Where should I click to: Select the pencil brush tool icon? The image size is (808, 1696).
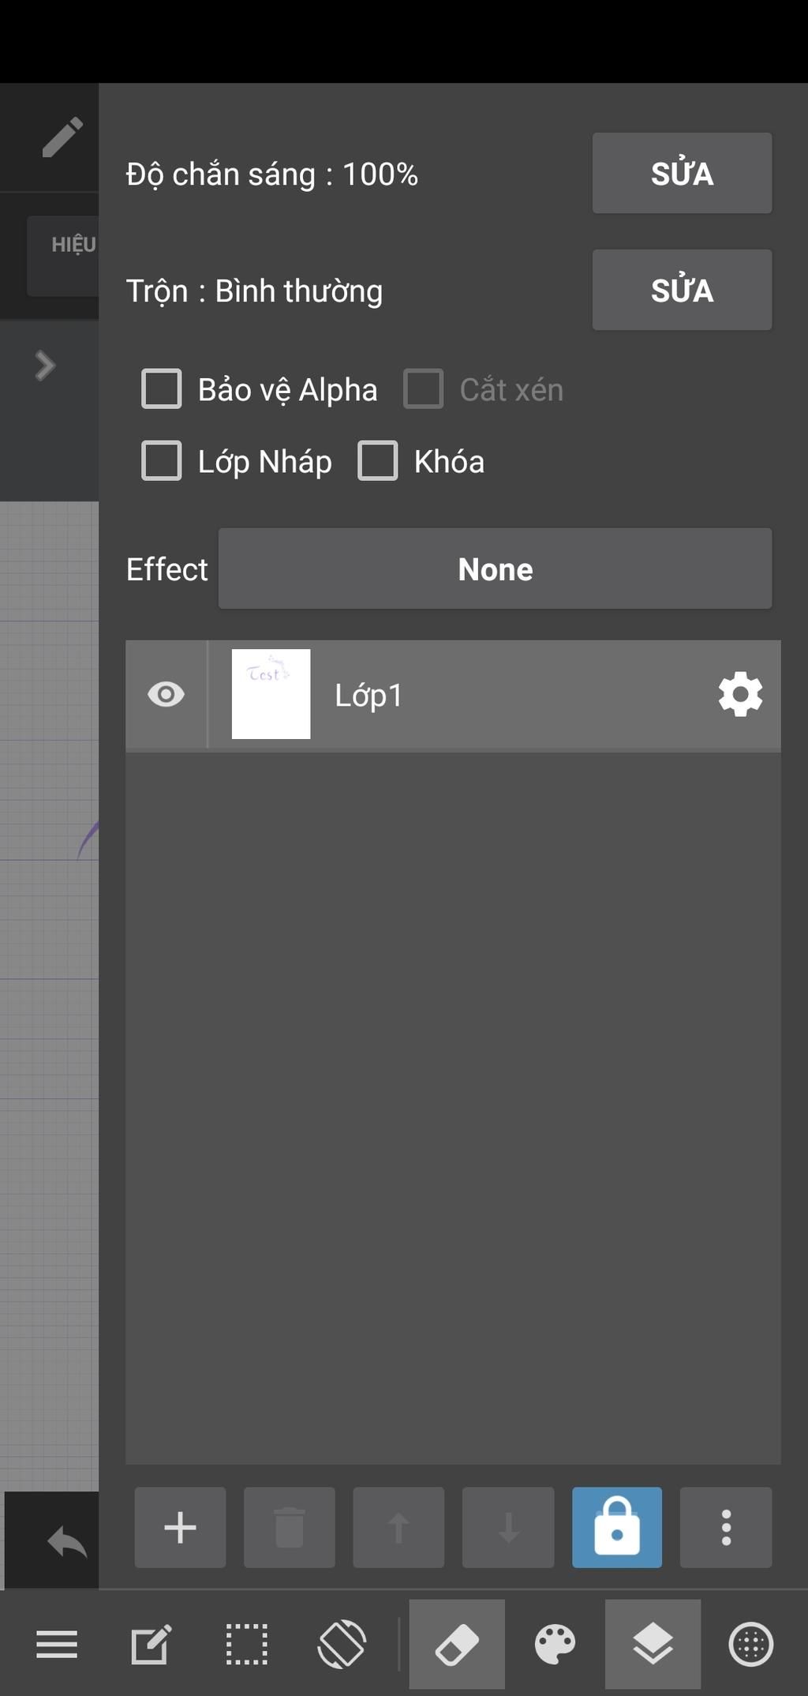click(62, 137)
